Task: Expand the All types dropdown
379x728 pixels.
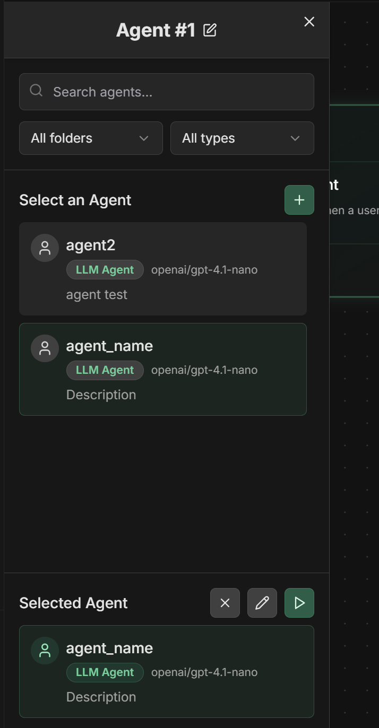Action: click(x=242, y=138)
